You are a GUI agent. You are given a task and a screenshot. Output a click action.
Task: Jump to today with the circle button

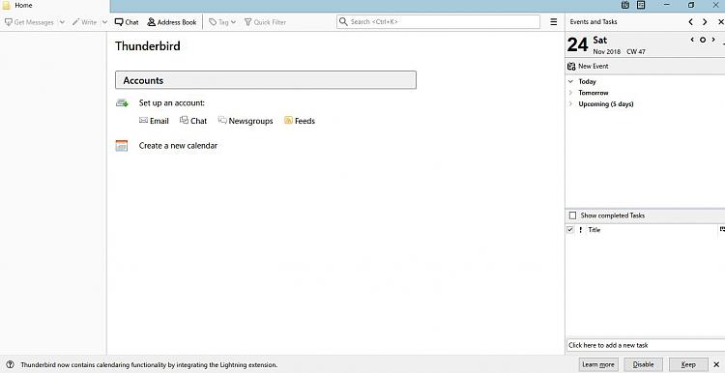(703, 40)
